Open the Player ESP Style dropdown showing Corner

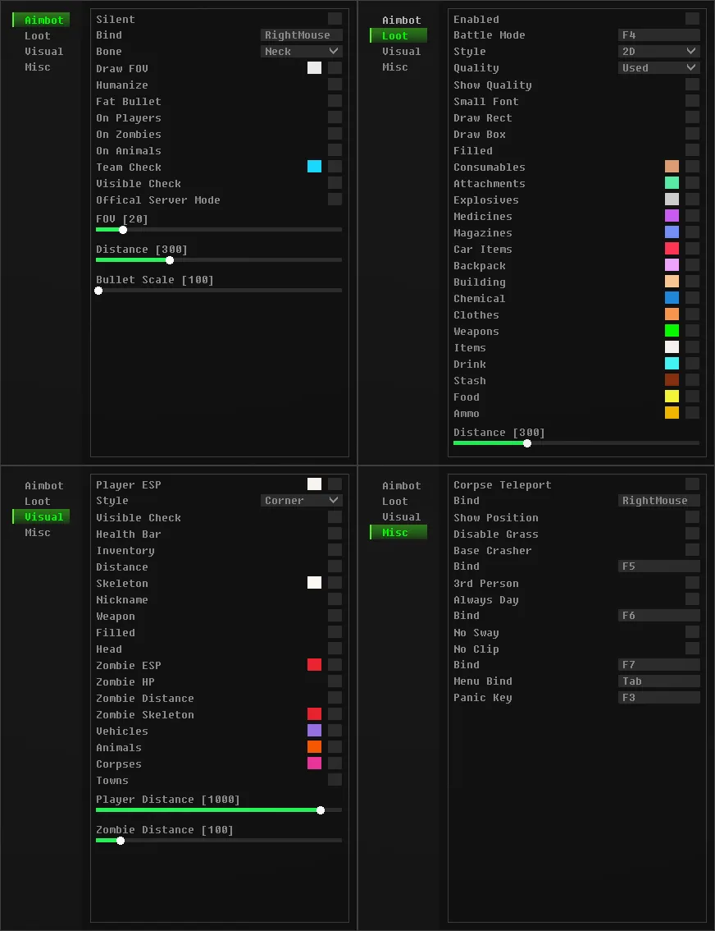[300, 500]
